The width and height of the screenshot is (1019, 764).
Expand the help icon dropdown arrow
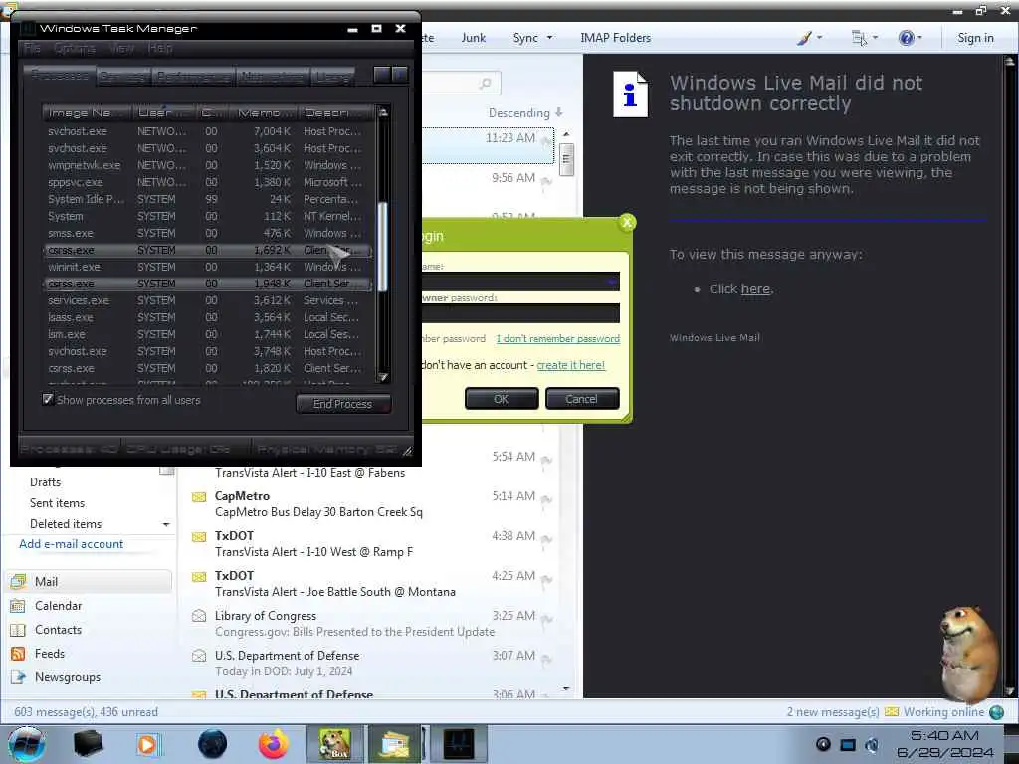919,38
